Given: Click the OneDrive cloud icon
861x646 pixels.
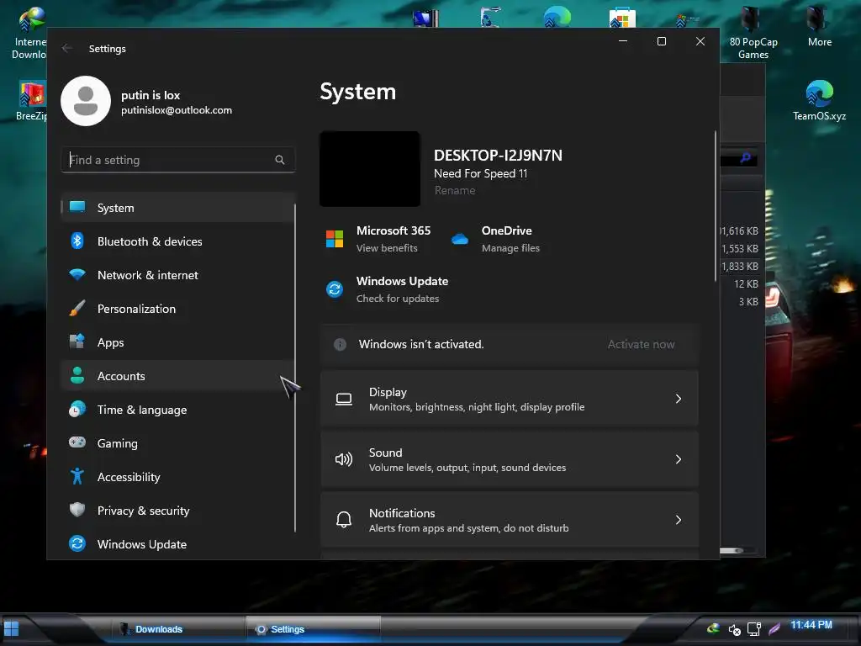Looking at the screenshot, I should click(460, 239).
